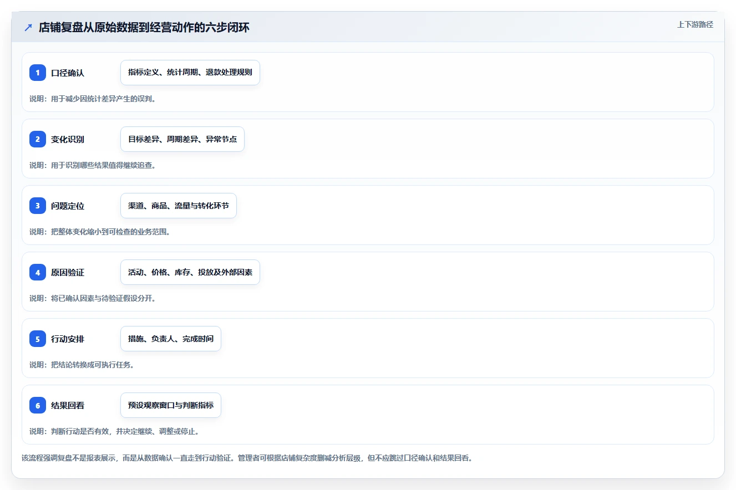Click the 措施、负责人、完成时间 chip
The width and height of the screenshot is (736, 490).
point(171,339)
